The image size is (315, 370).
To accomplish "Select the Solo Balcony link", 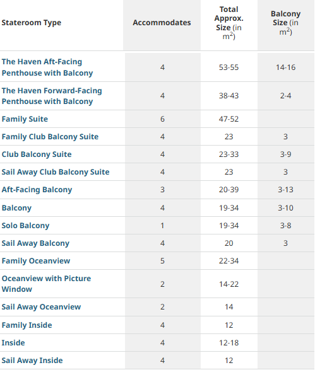I will click(x=25, y=226).
